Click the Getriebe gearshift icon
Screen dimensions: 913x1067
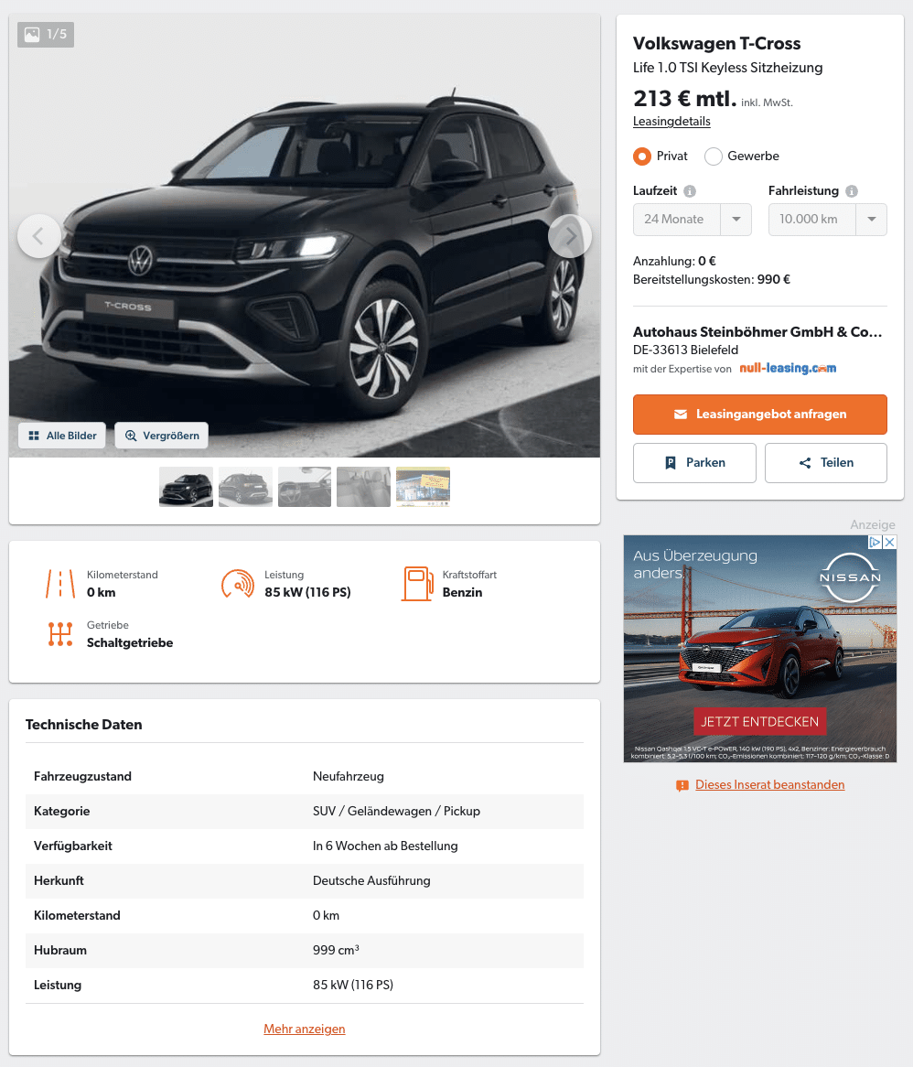point(60,633)
